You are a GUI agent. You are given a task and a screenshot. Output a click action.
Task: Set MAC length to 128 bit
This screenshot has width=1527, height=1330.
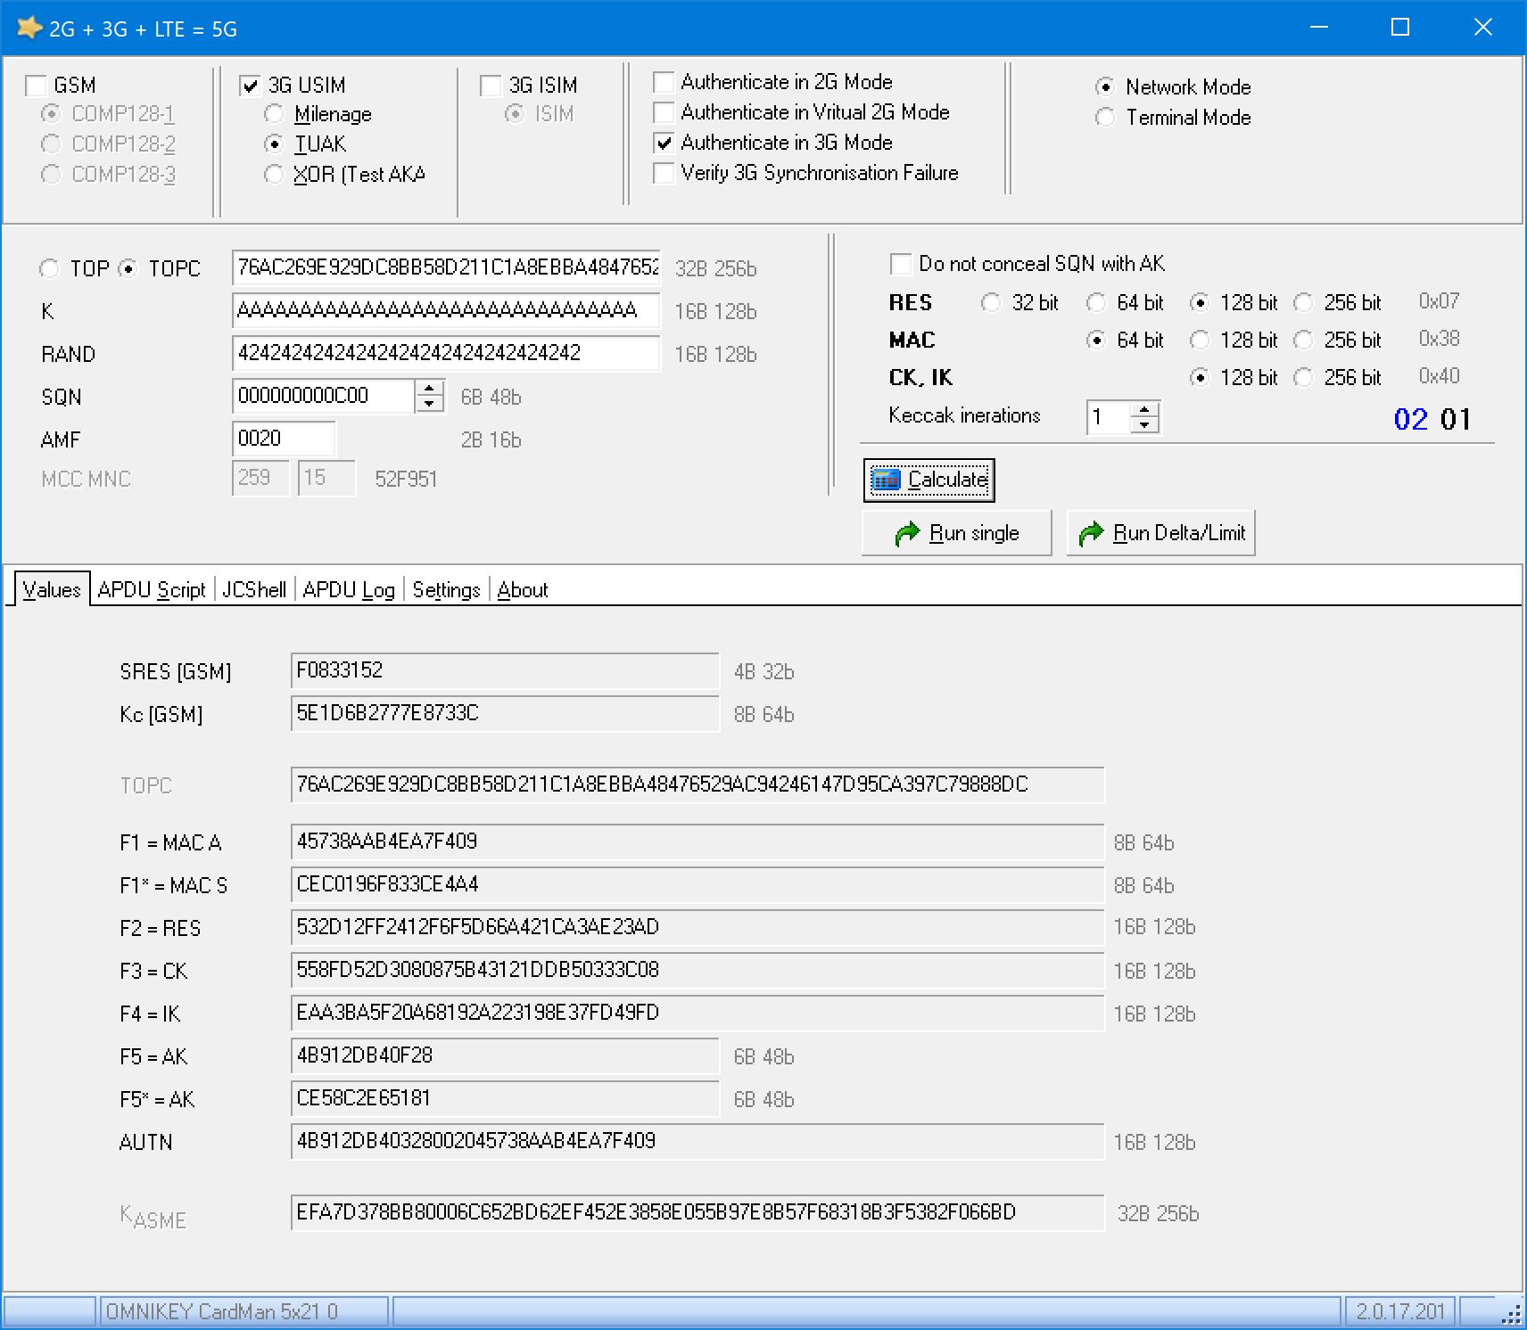(x=1200, y=341)
